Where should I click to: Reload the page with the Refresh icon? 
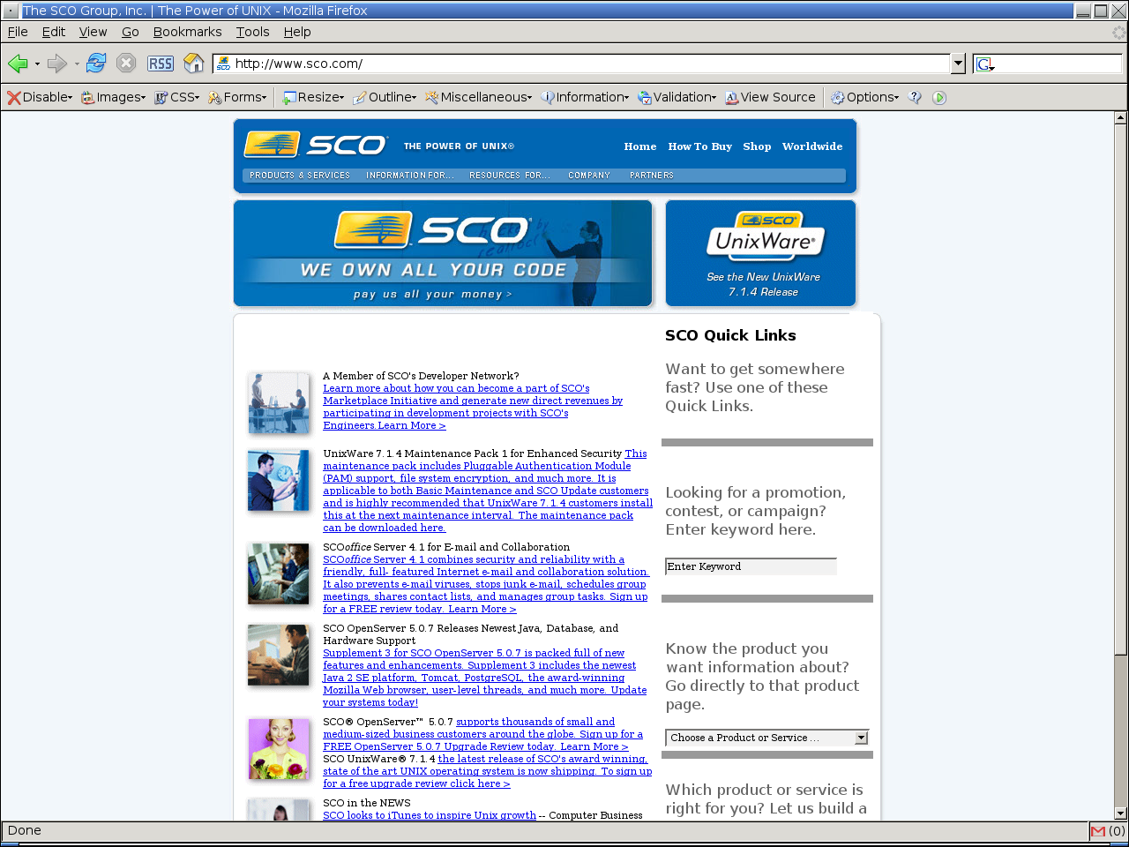[x=96, y=64]
